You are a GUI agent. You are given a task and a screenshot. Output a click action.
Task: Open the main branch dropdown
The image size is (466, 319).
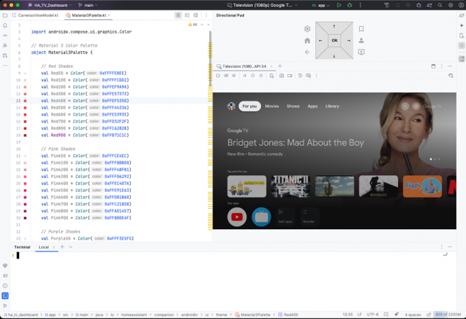click(x=88, y=5)
